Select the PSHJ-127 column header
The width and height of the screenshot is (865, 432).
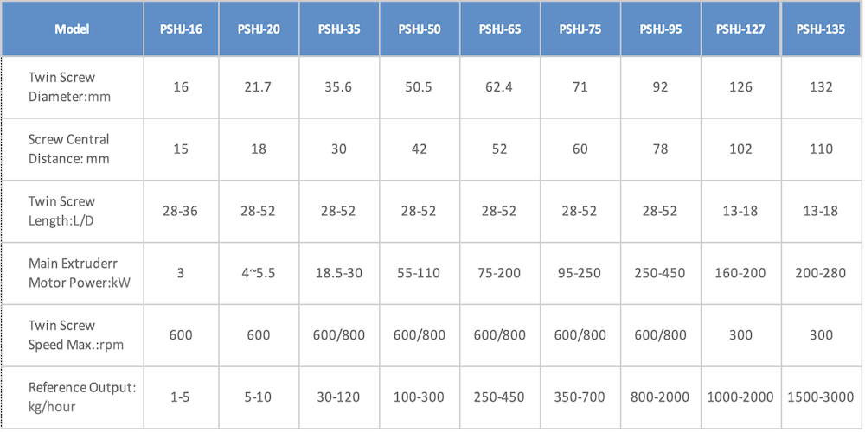[741, 29]
